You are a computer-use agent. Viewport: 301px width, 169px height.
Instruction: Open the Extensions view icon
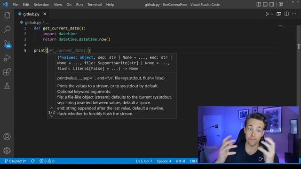pyautogui.click(x=7, y=72)
